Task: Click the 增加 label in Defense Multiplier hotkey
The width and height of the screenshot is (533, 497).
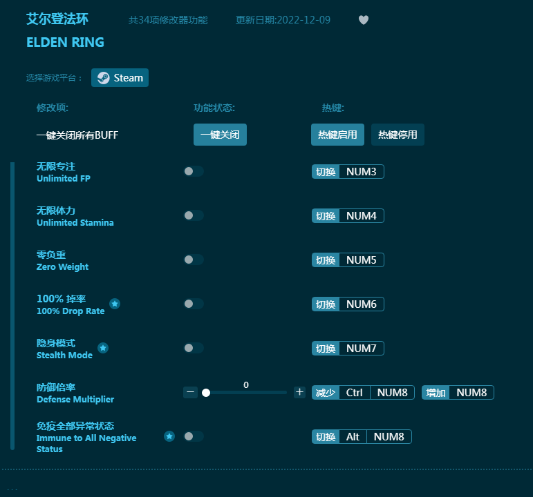Action: [436, 393]
